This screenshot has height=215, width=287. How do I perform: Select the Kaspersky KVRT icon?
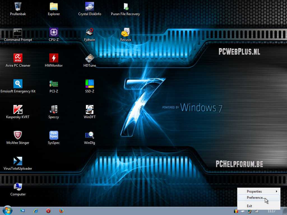tap(18, 109)
